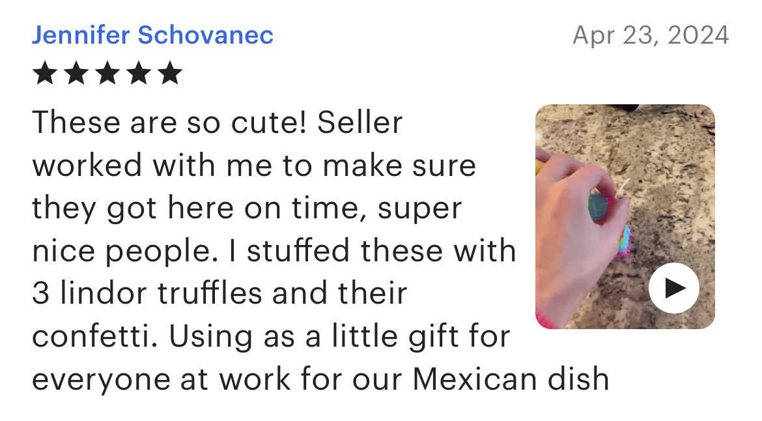The width and height of the screenshot is (762, 421).
Task: Select the third rating star
Action: click(107, 74)
